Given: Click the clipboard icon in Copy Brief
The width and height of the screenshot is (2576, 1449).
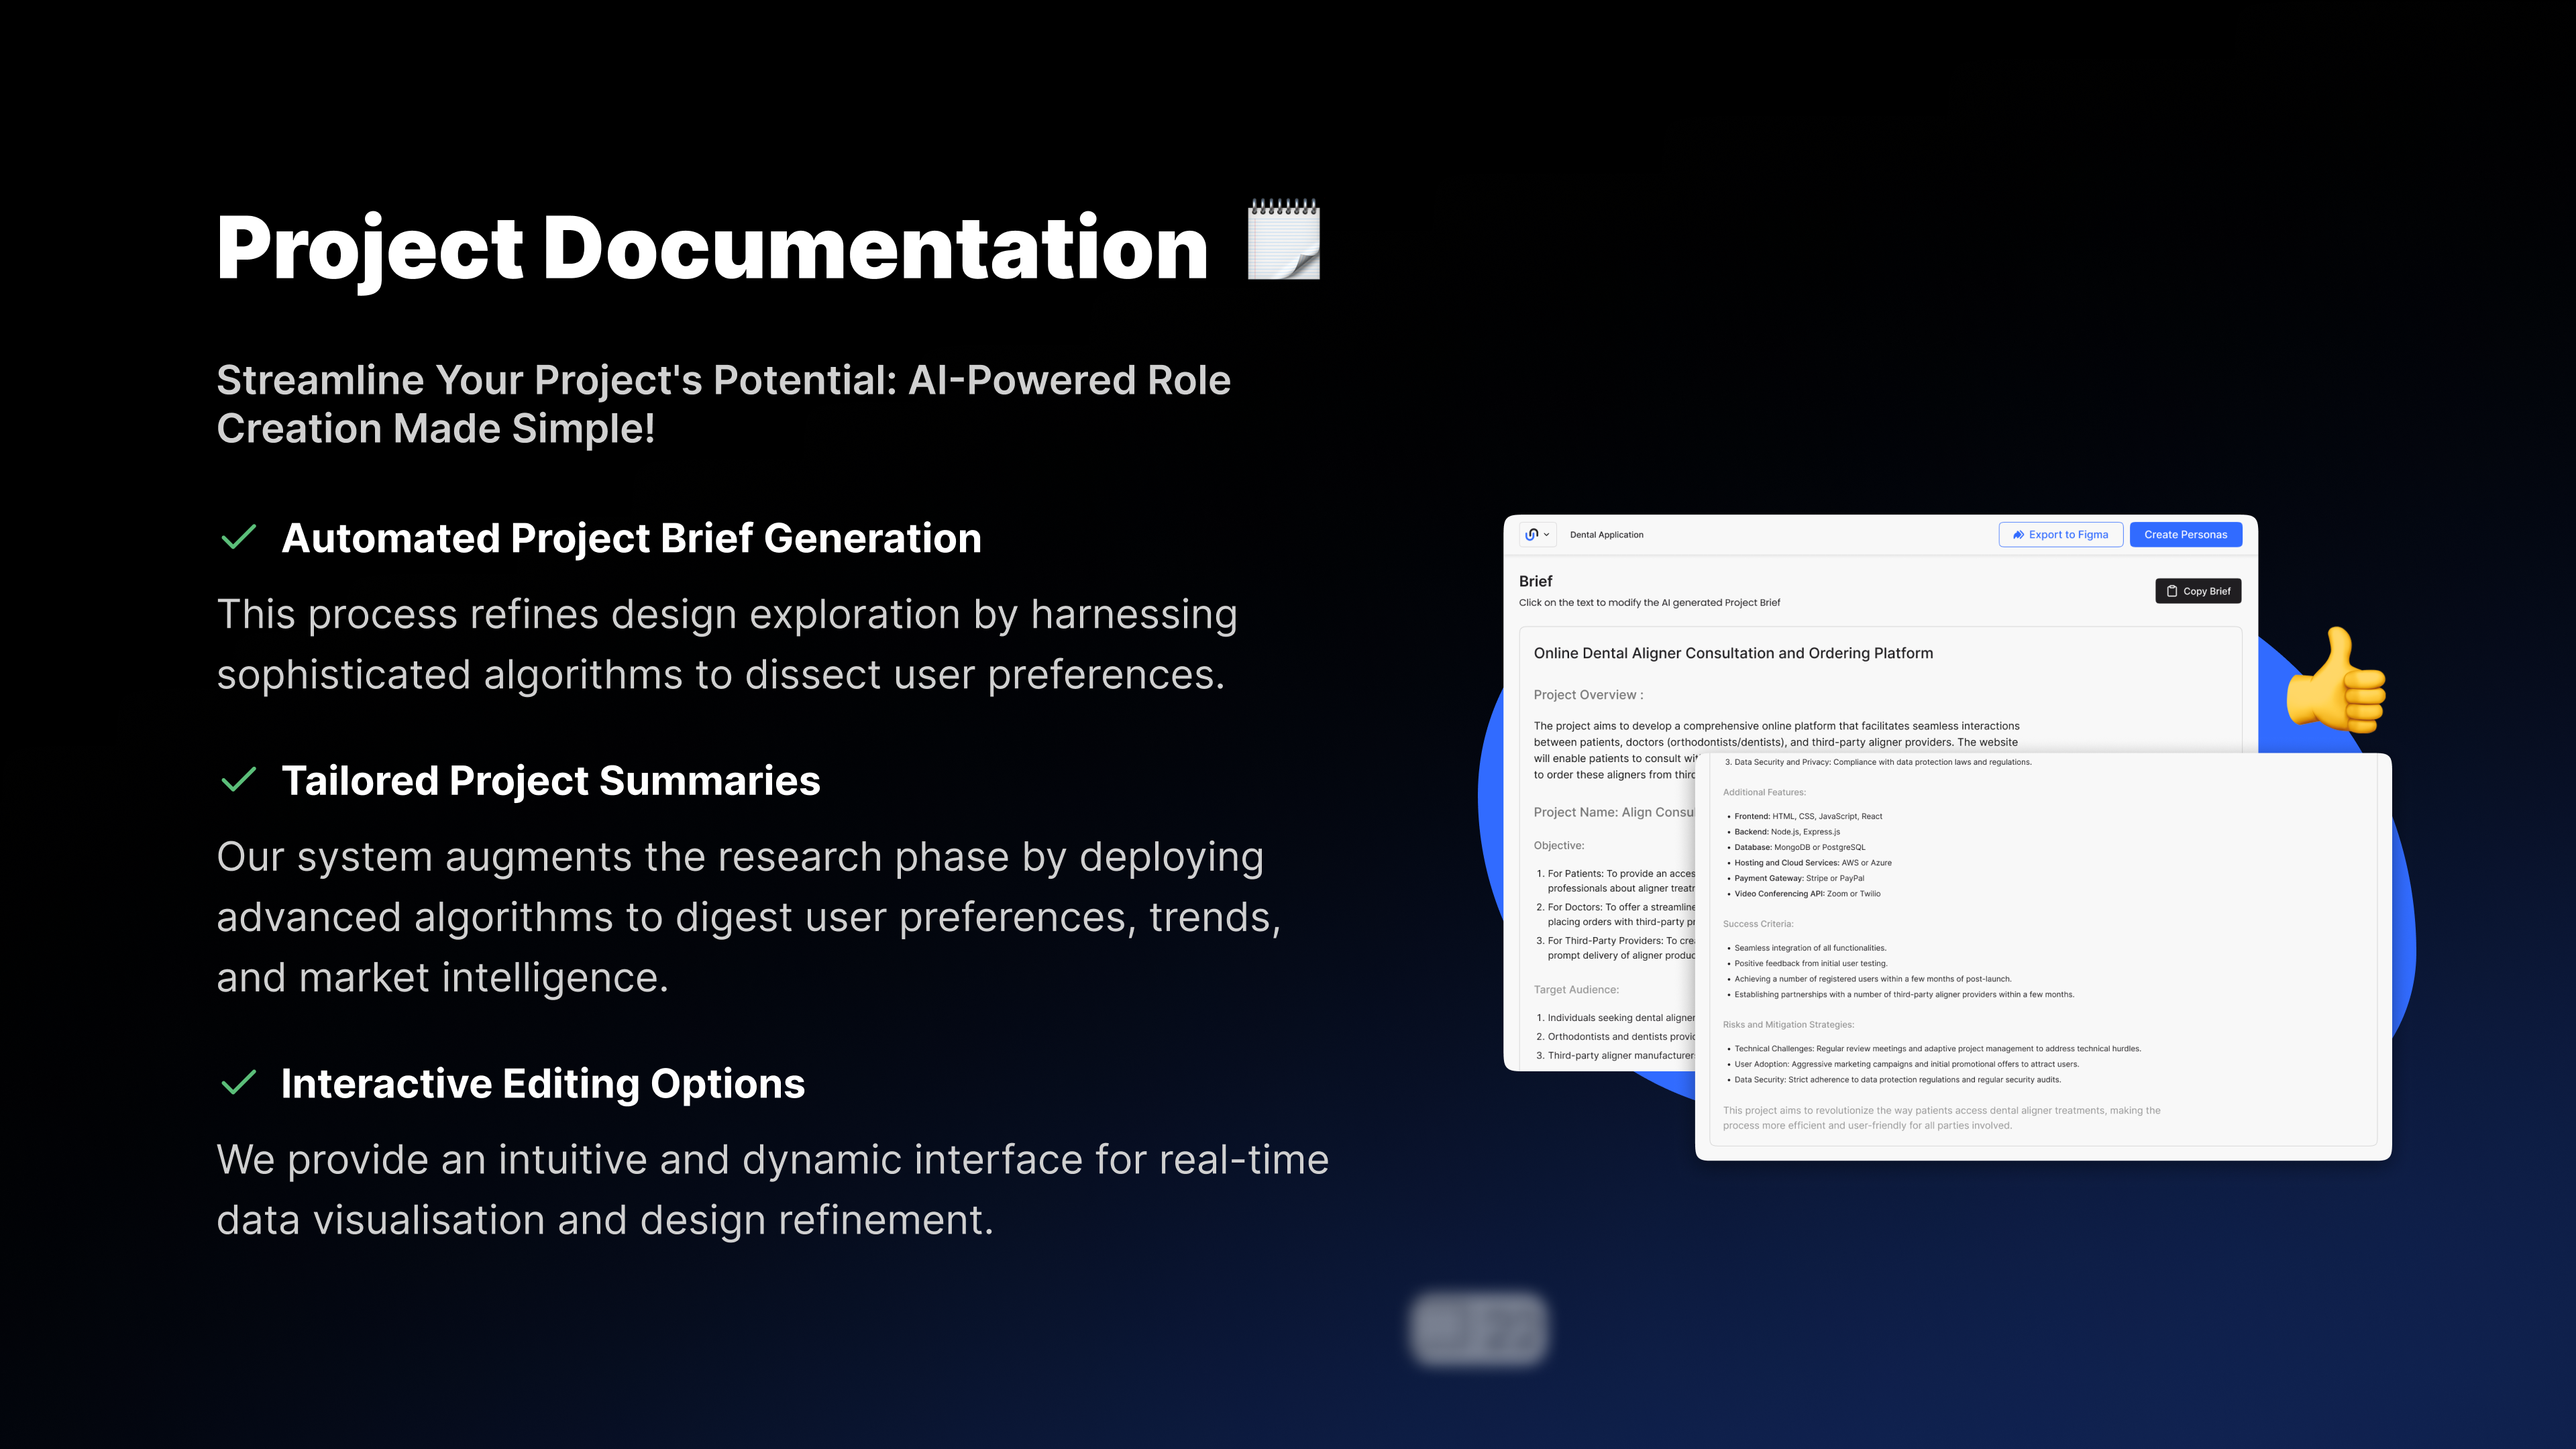Looking at the screenshot, I should [2172, 591].
